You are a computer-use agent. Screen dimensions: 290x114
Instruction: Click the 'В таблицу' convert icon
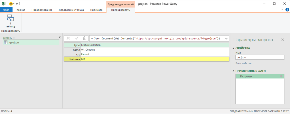[10, 19]
